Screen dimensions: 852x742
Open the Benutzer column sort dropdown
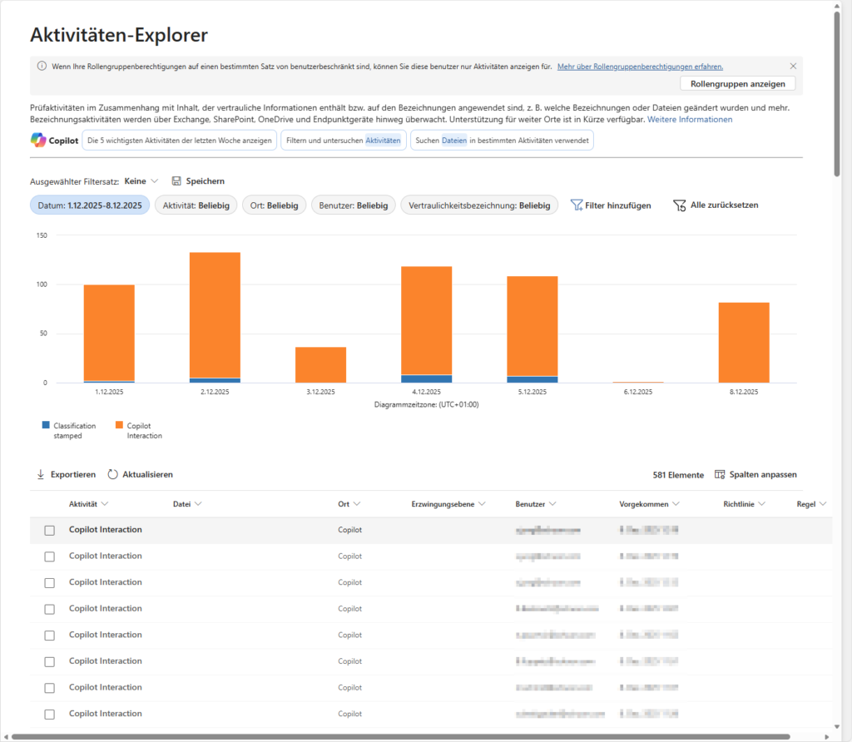coord(552,504)
